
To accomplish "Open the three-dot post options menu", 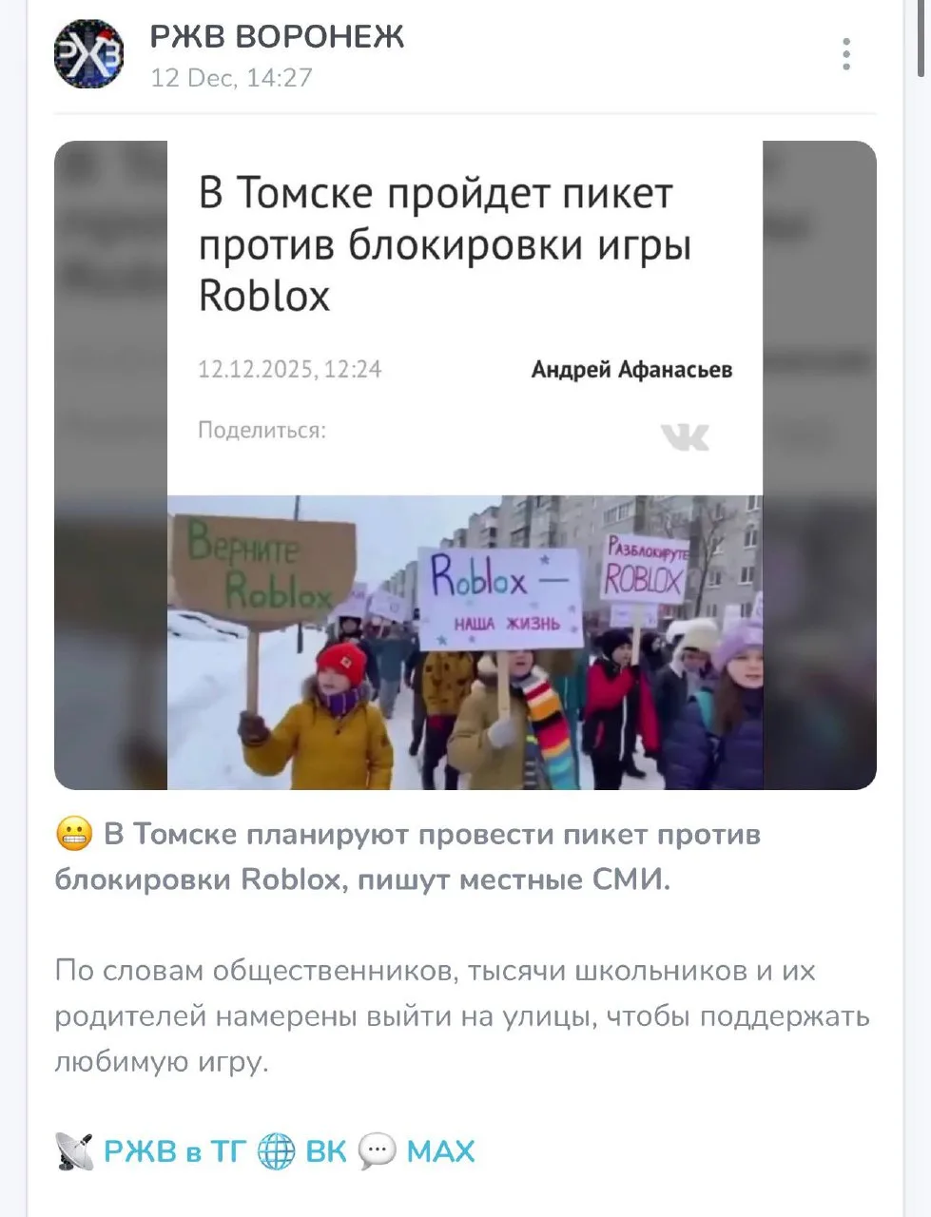I will click(846, 54).
